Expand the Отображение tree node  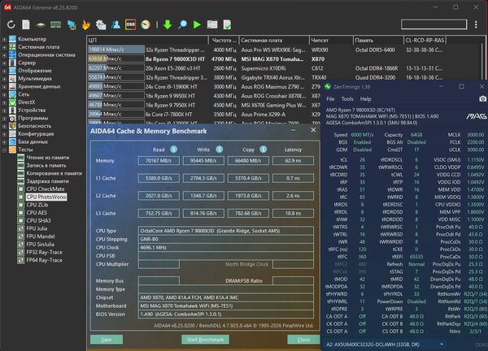click(4, 71)
